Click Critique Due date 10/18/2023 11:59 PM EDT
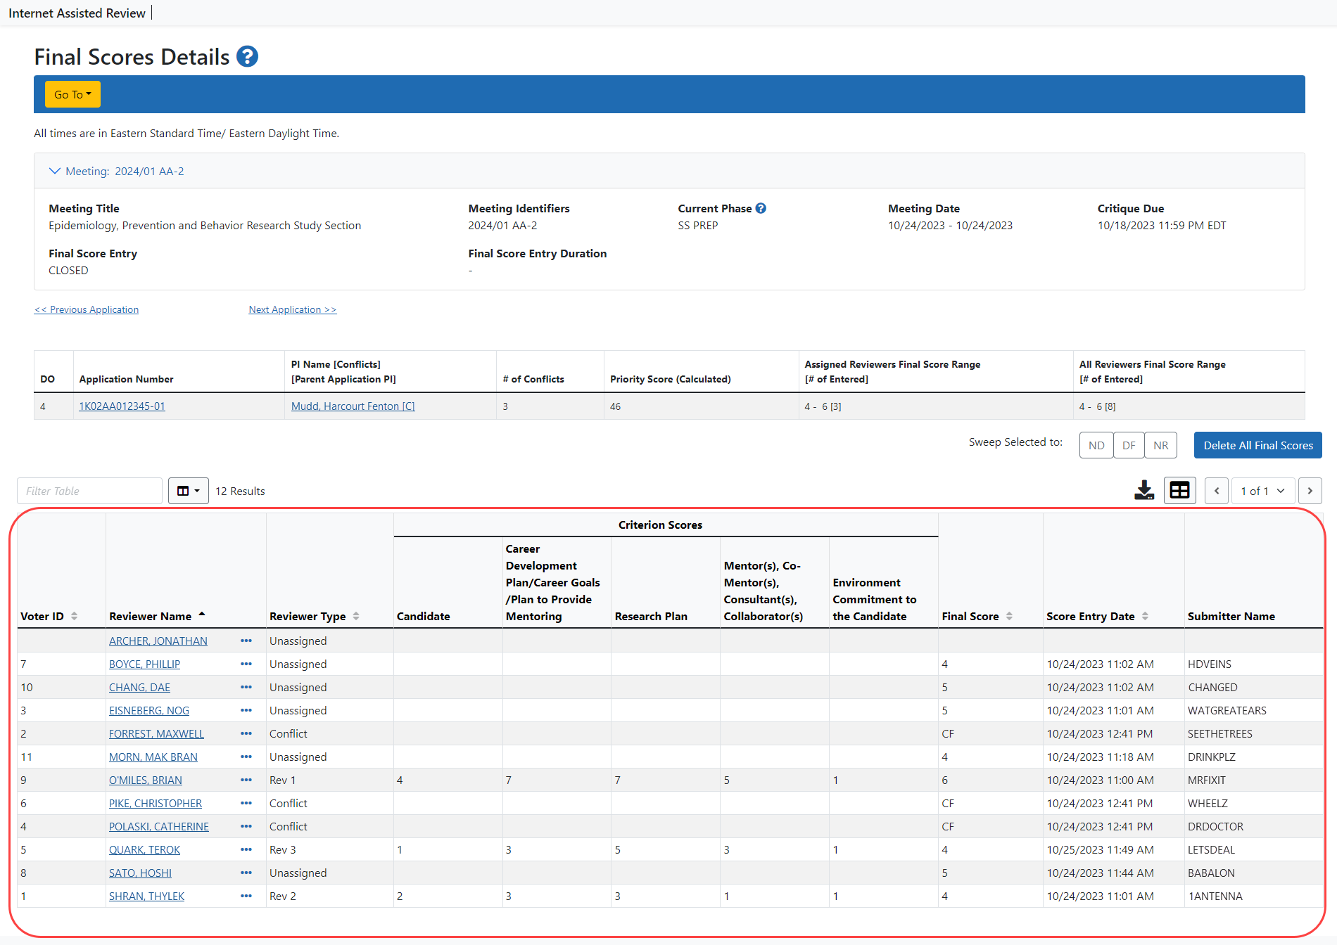Image resolution: width=1337 pixels, height=945 pixels. (1162, 225)
